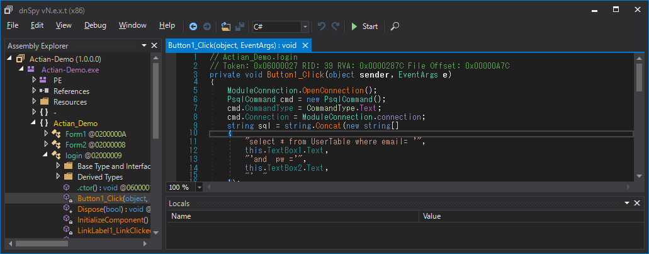649x254 pixels.
Task: Select InitializeComponent method in tree
Action: (112, 220)
